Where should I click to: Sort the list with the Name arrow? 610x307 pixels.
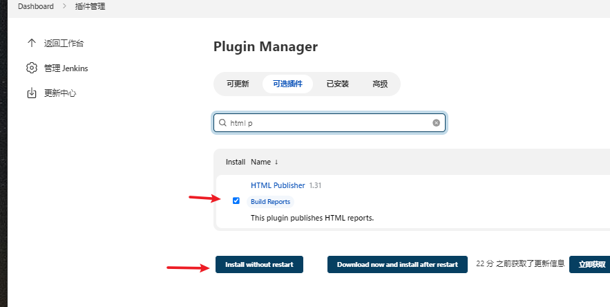coord(276,162)
